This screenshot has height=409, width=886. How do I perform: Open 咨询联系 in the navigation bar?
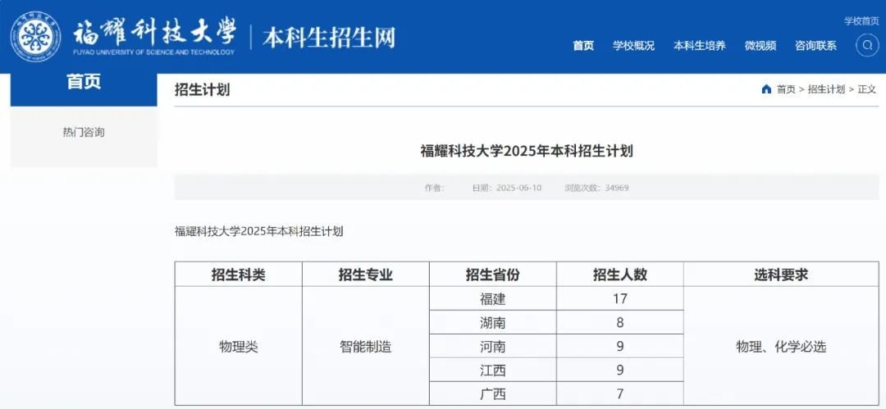pos(815,46)
